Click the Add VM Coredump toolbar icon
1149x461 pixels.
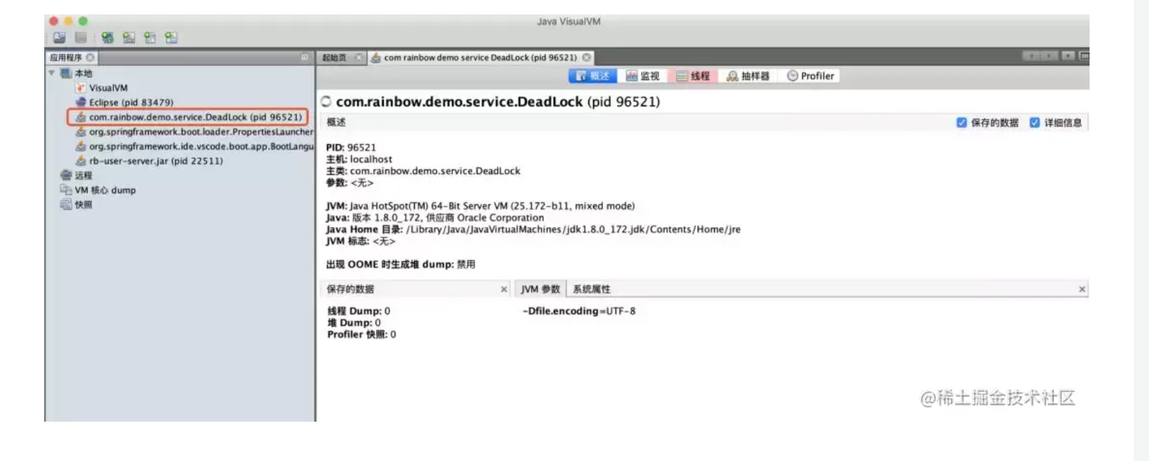click(x=150, y=37)
